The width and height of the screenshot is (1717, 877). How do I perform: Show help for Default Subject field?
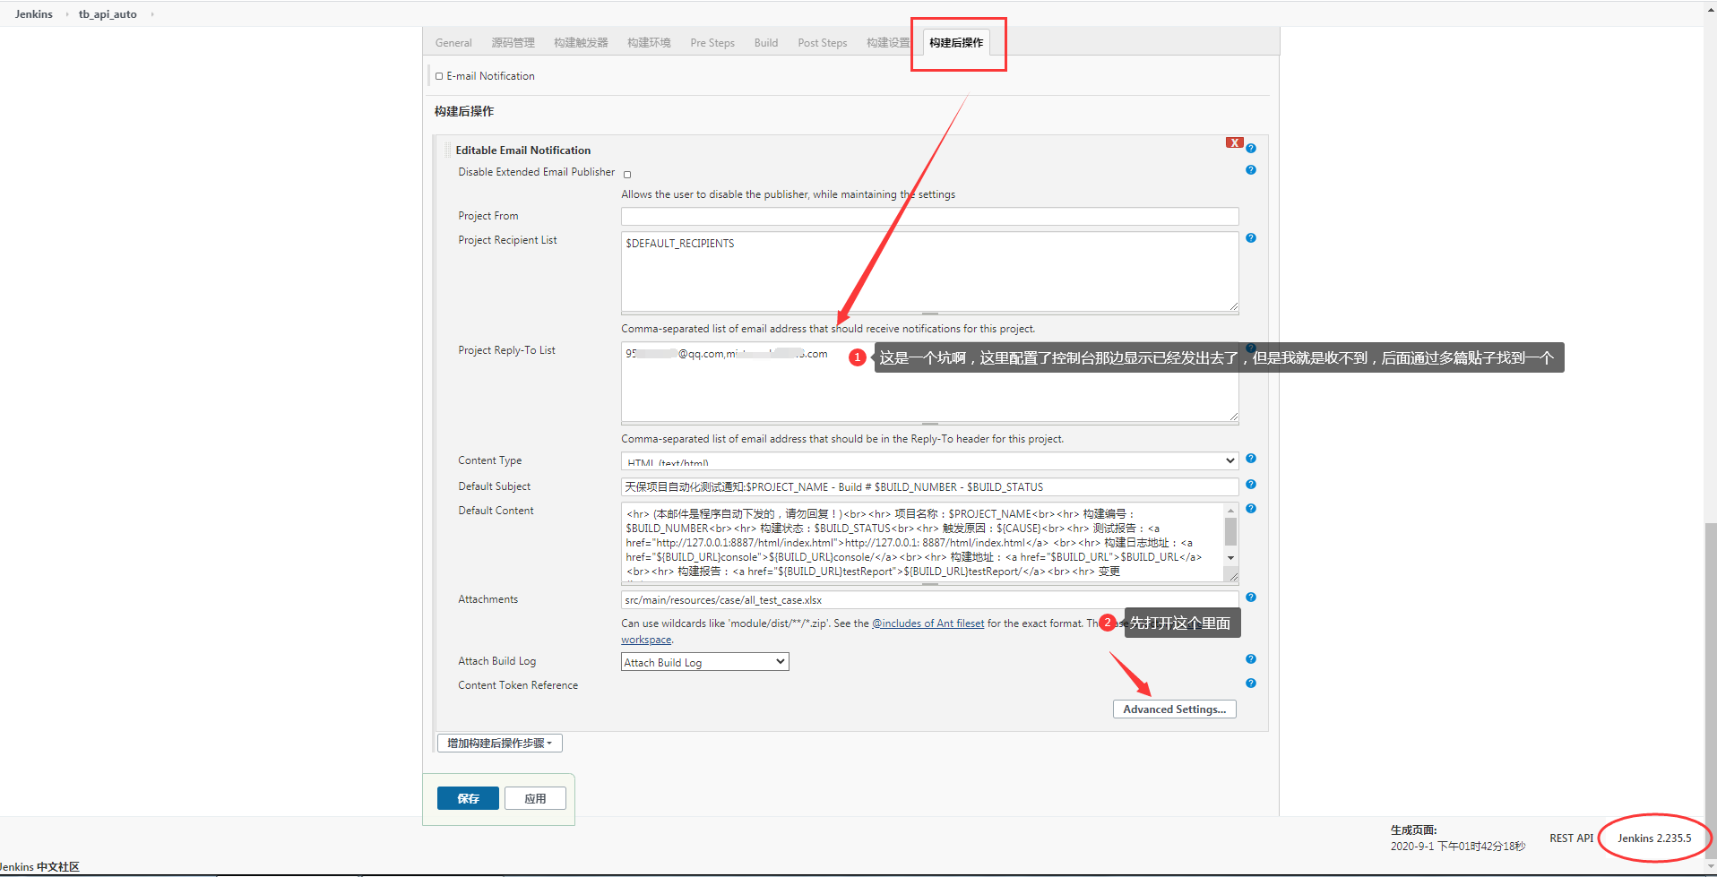click(1251, 485)
